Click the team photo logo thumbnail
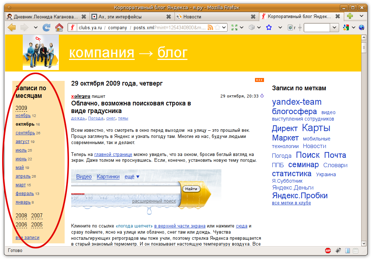This screenshot has width=372, height=269. click(41, 52)
